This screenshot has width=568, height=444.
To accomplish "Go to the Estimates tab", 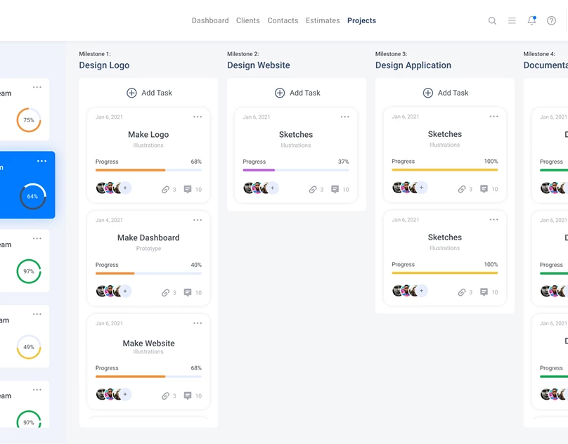I will [x=323, y=21].
